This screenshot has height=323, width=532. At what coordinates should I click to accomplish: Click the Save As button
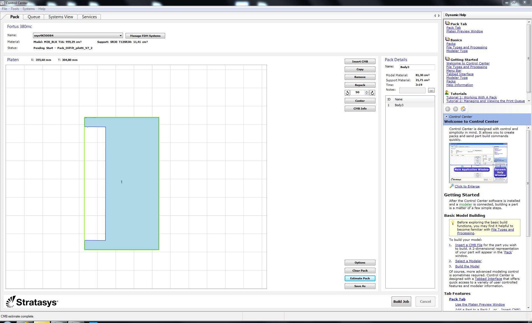coord(360,286)
